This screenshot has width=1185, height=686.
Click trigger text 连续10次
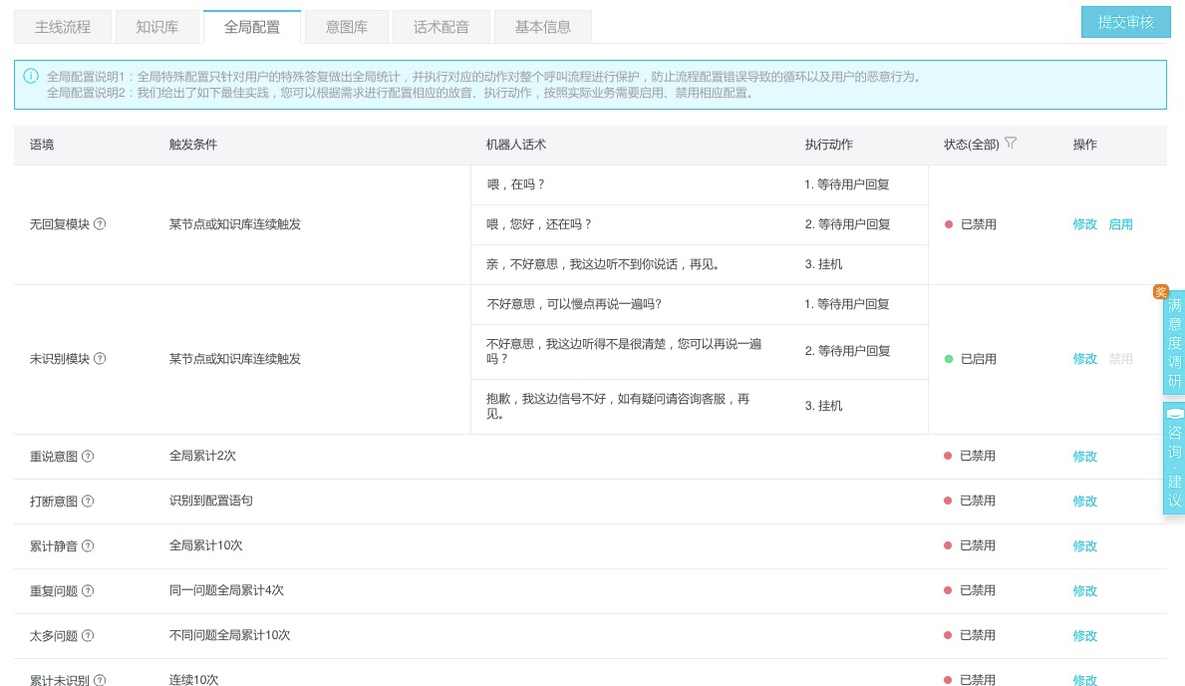tap(193, 679)
